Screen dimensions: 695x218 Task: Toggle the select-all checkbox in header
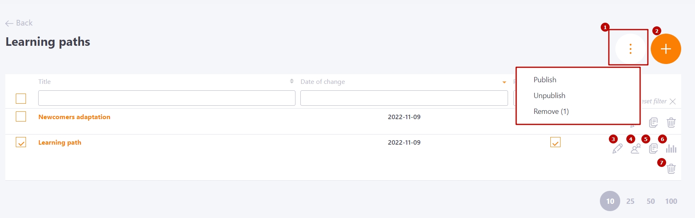click(x=21, y=98)
